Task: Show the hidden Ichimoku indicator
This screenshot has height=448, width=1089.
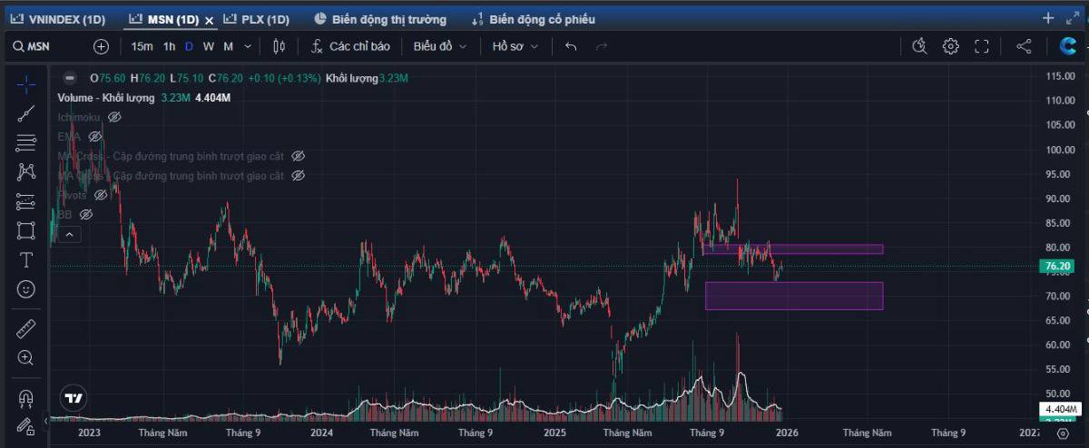Action: (114, 117)
